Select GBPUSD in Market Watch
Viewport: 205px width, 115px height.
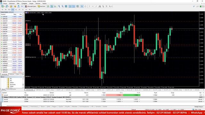tap(12, 19)
